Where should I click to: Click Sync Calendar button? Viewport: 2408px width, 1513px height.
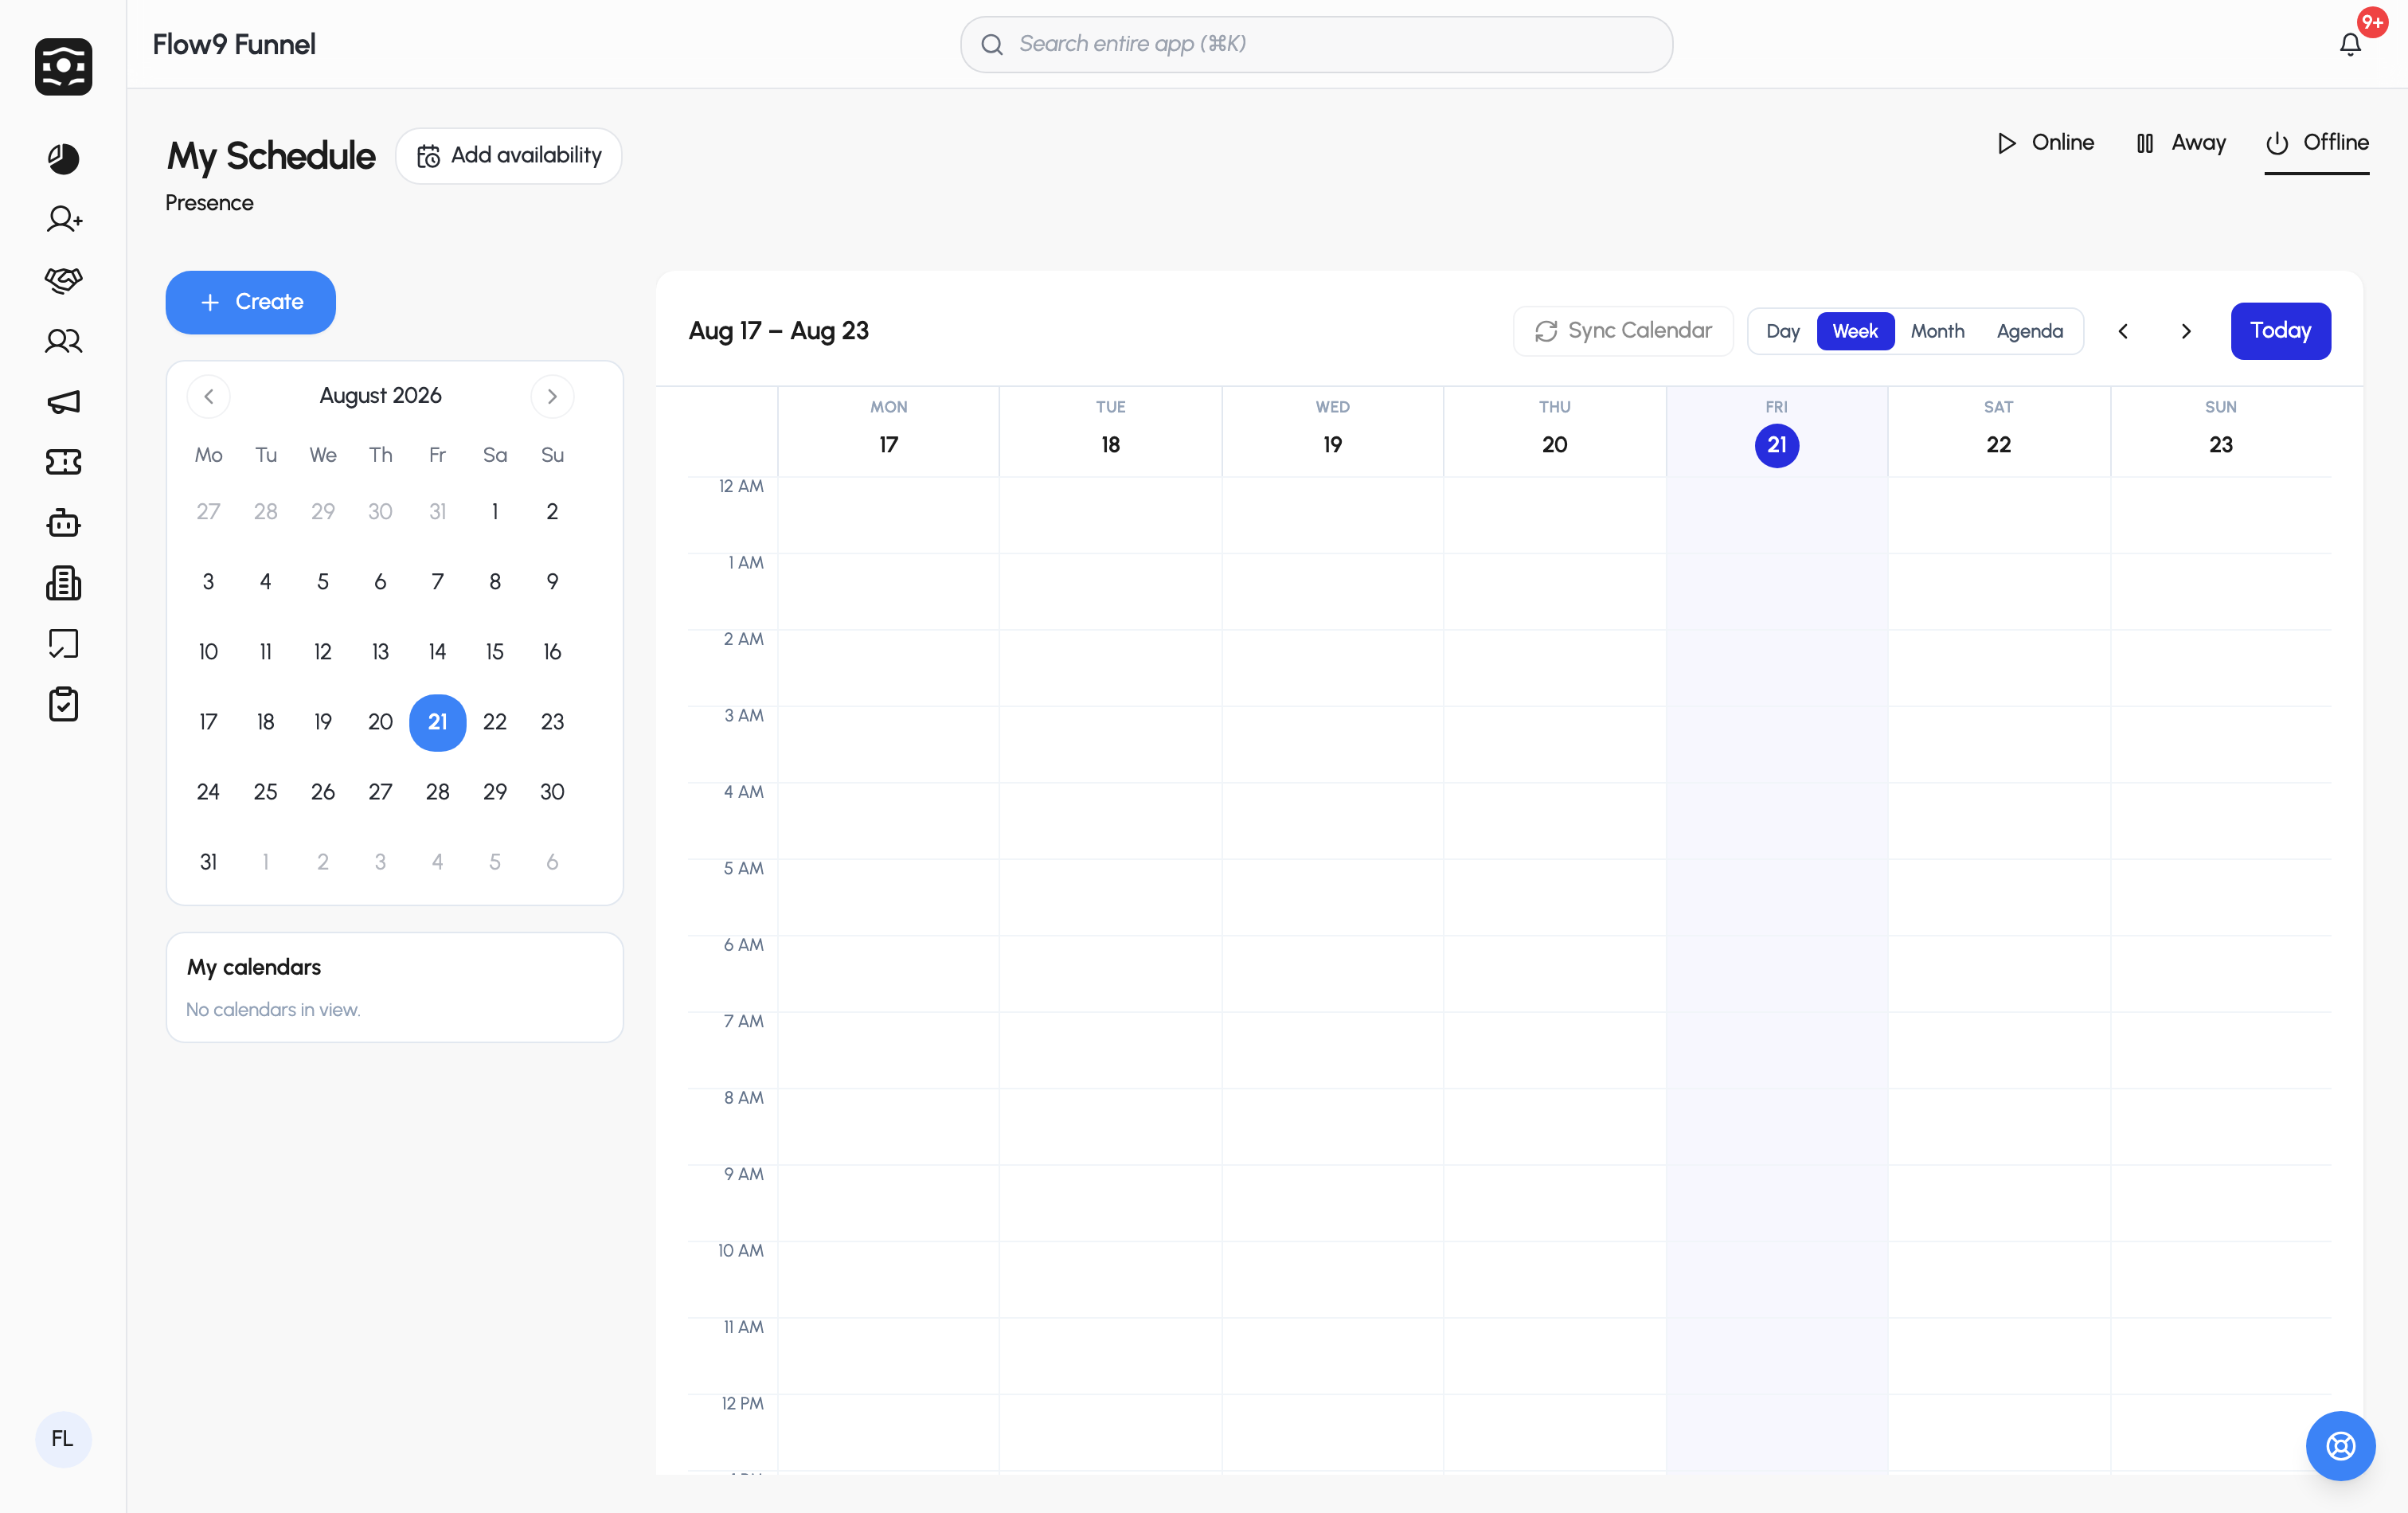pyautogui.click(x=1622, y=331)
